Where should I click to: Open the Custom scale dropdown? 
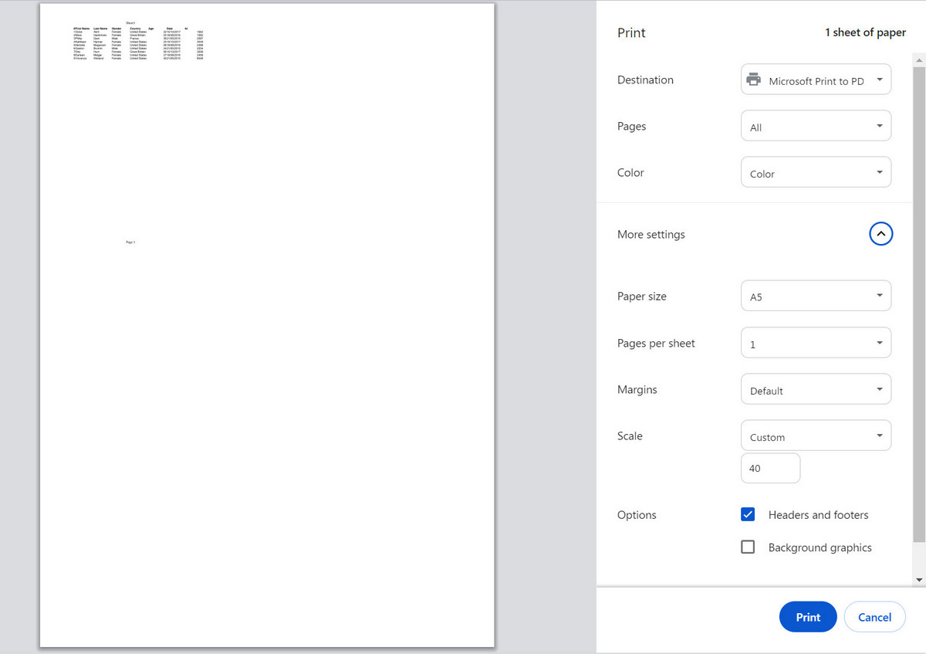[x=816, y=435]
